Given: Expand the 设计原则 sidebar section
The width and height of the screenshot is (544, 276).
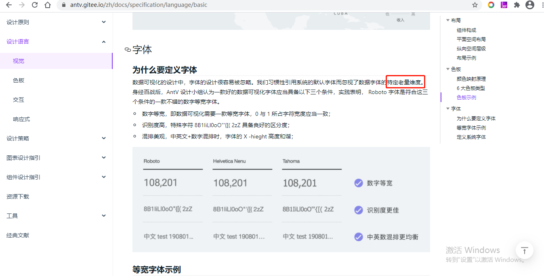Looking at the screenshot, I should tap(104, 22).
